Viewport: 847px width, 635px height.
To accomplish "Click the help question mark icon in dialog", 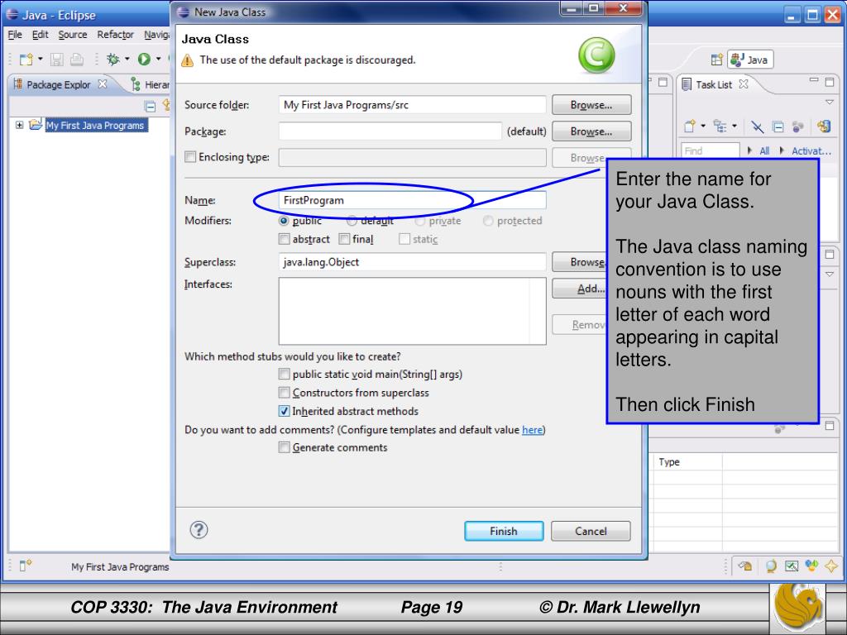I will click(x=199, y=530).
